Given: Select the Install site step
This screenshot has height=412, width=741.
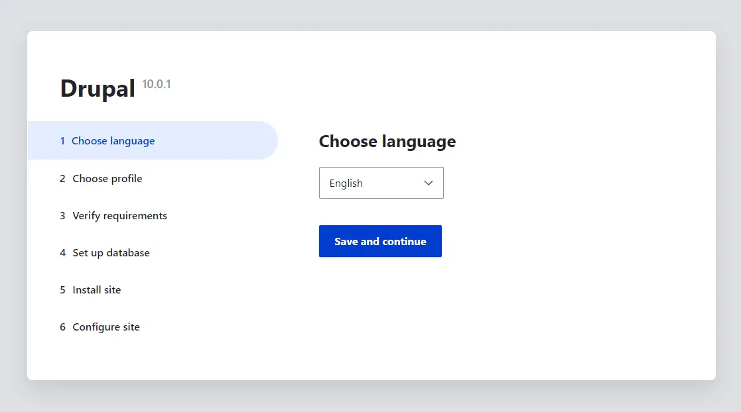Looking at the screenshot, I should click(x=96, y=289).
